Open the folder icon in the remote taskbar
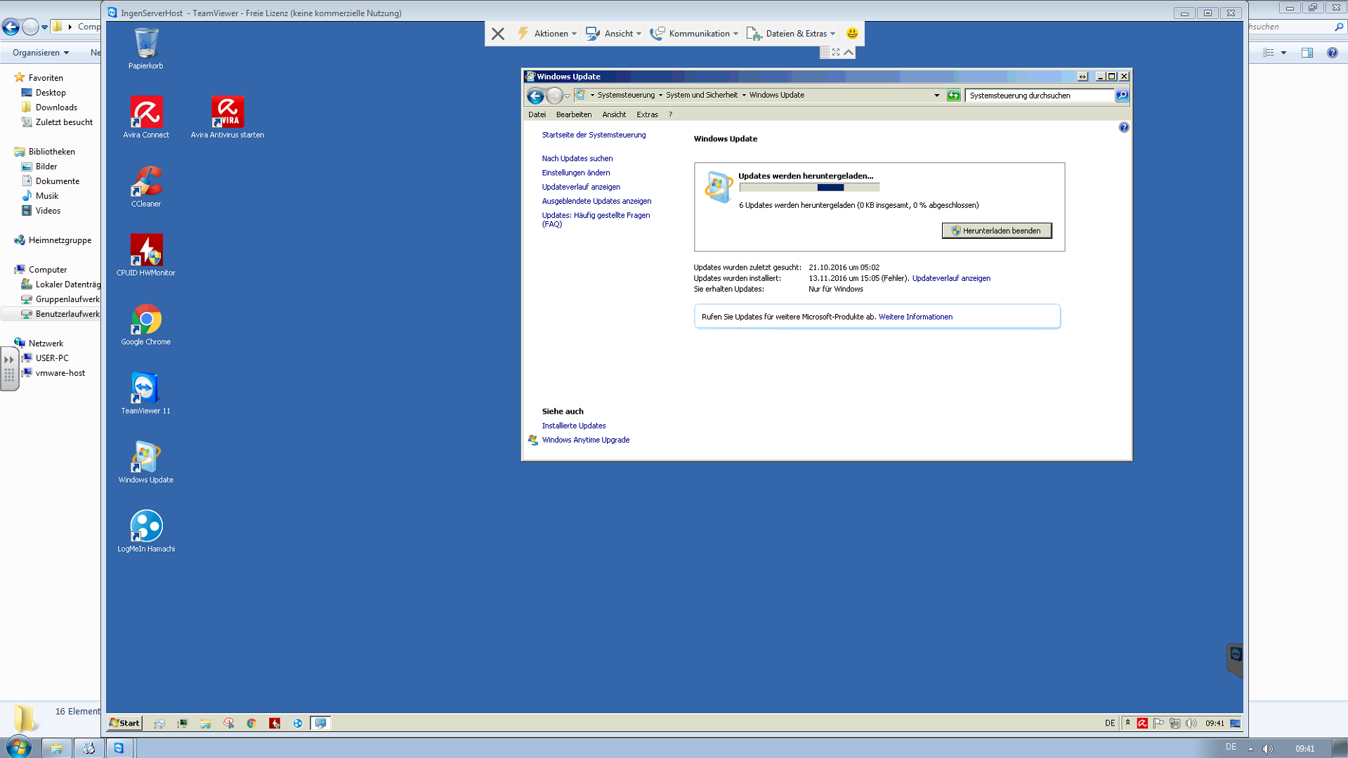This screenshot has width=1348, height=758. tap(205, 723)
